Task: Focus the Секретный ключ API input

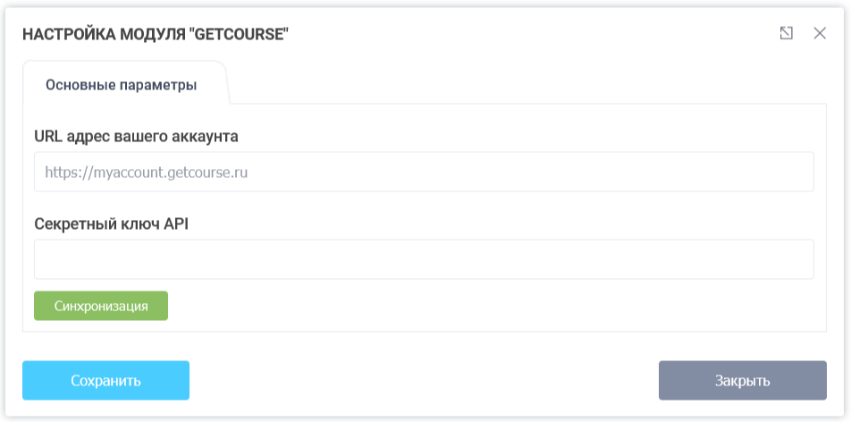Action: coord(424,259)
